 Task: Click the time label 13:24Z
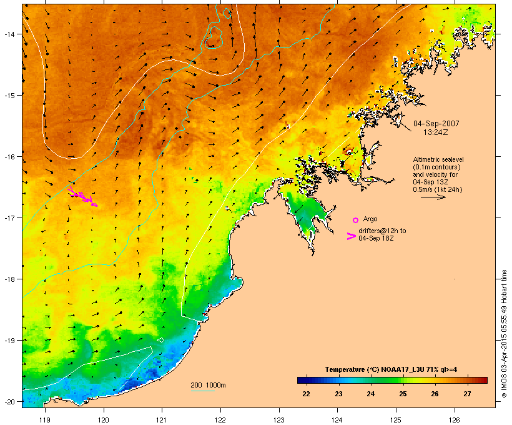coord(436,132)
